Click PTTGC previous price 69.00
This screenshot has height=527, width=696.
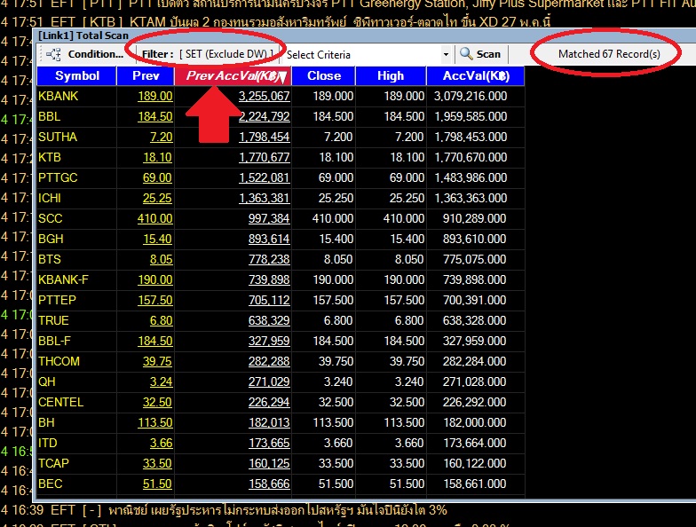tap(157, 177)
